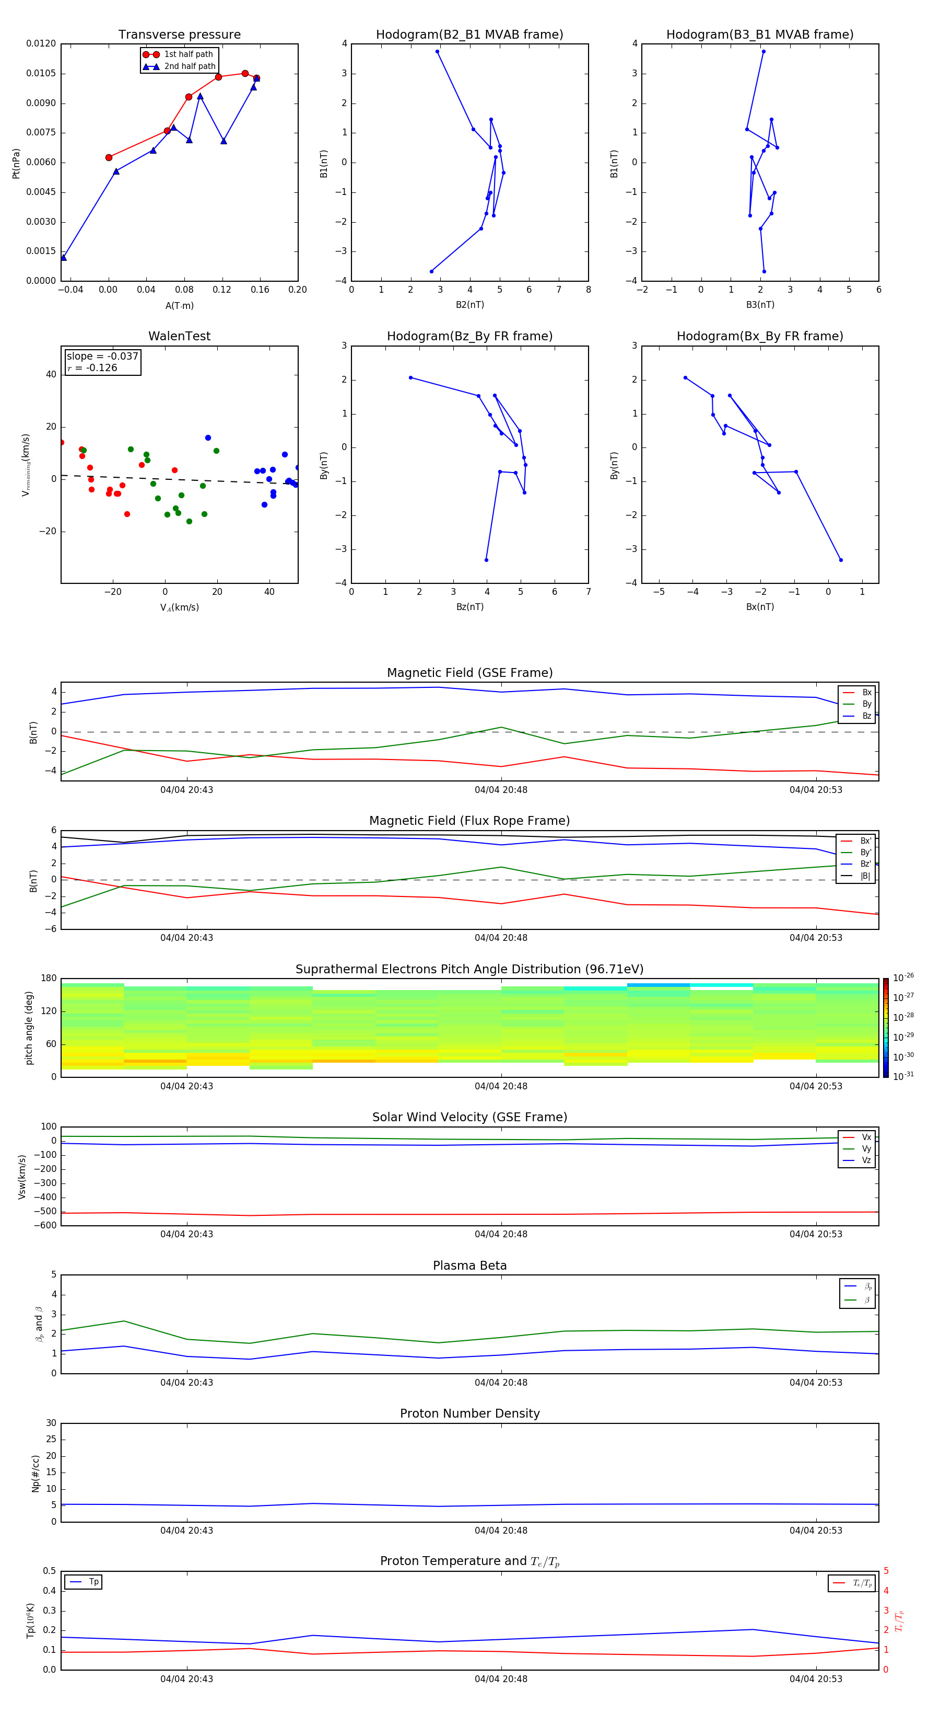Viewport: 940px width, 1725px height.
Task: Click the 'Magnetic Field (Flux Rope Frame)' title
Action: (469, 820)
